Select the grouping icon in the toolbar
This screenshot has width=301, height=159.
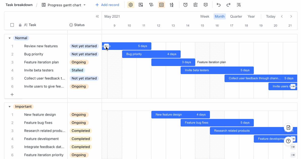click(161, 5)
